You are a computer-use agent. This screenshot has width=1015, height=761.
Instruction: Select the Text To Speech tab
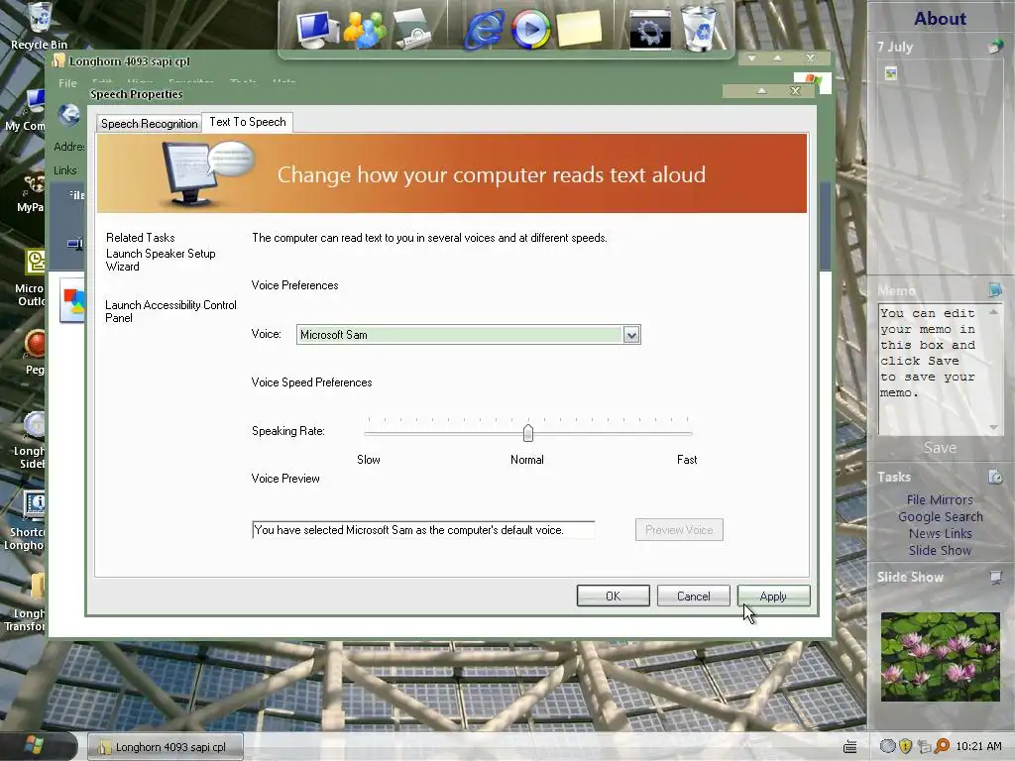coord(247,122)
